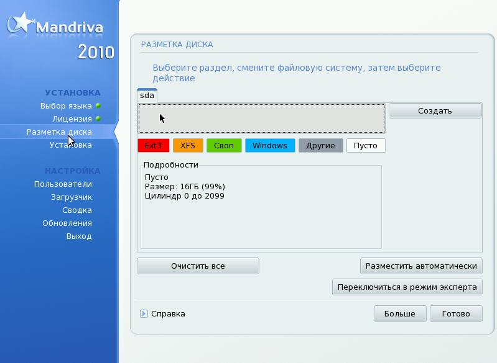Choose the white Пусто swatch
This screenshot has width=497, height=363.
366,145
